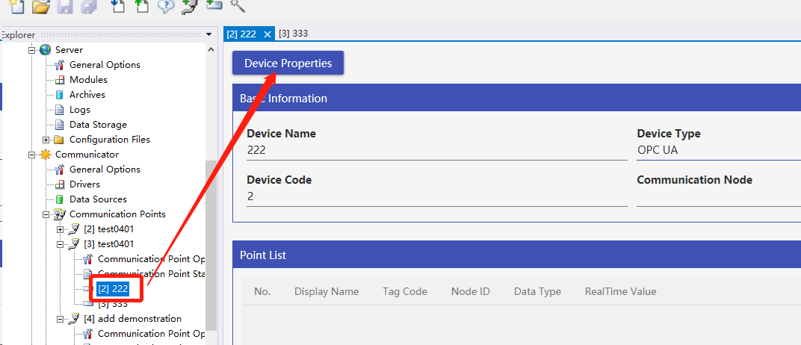Expand the [2] test0401 communication point
The height and width of the screenshot is (345, 801).
tap(61, 229)
